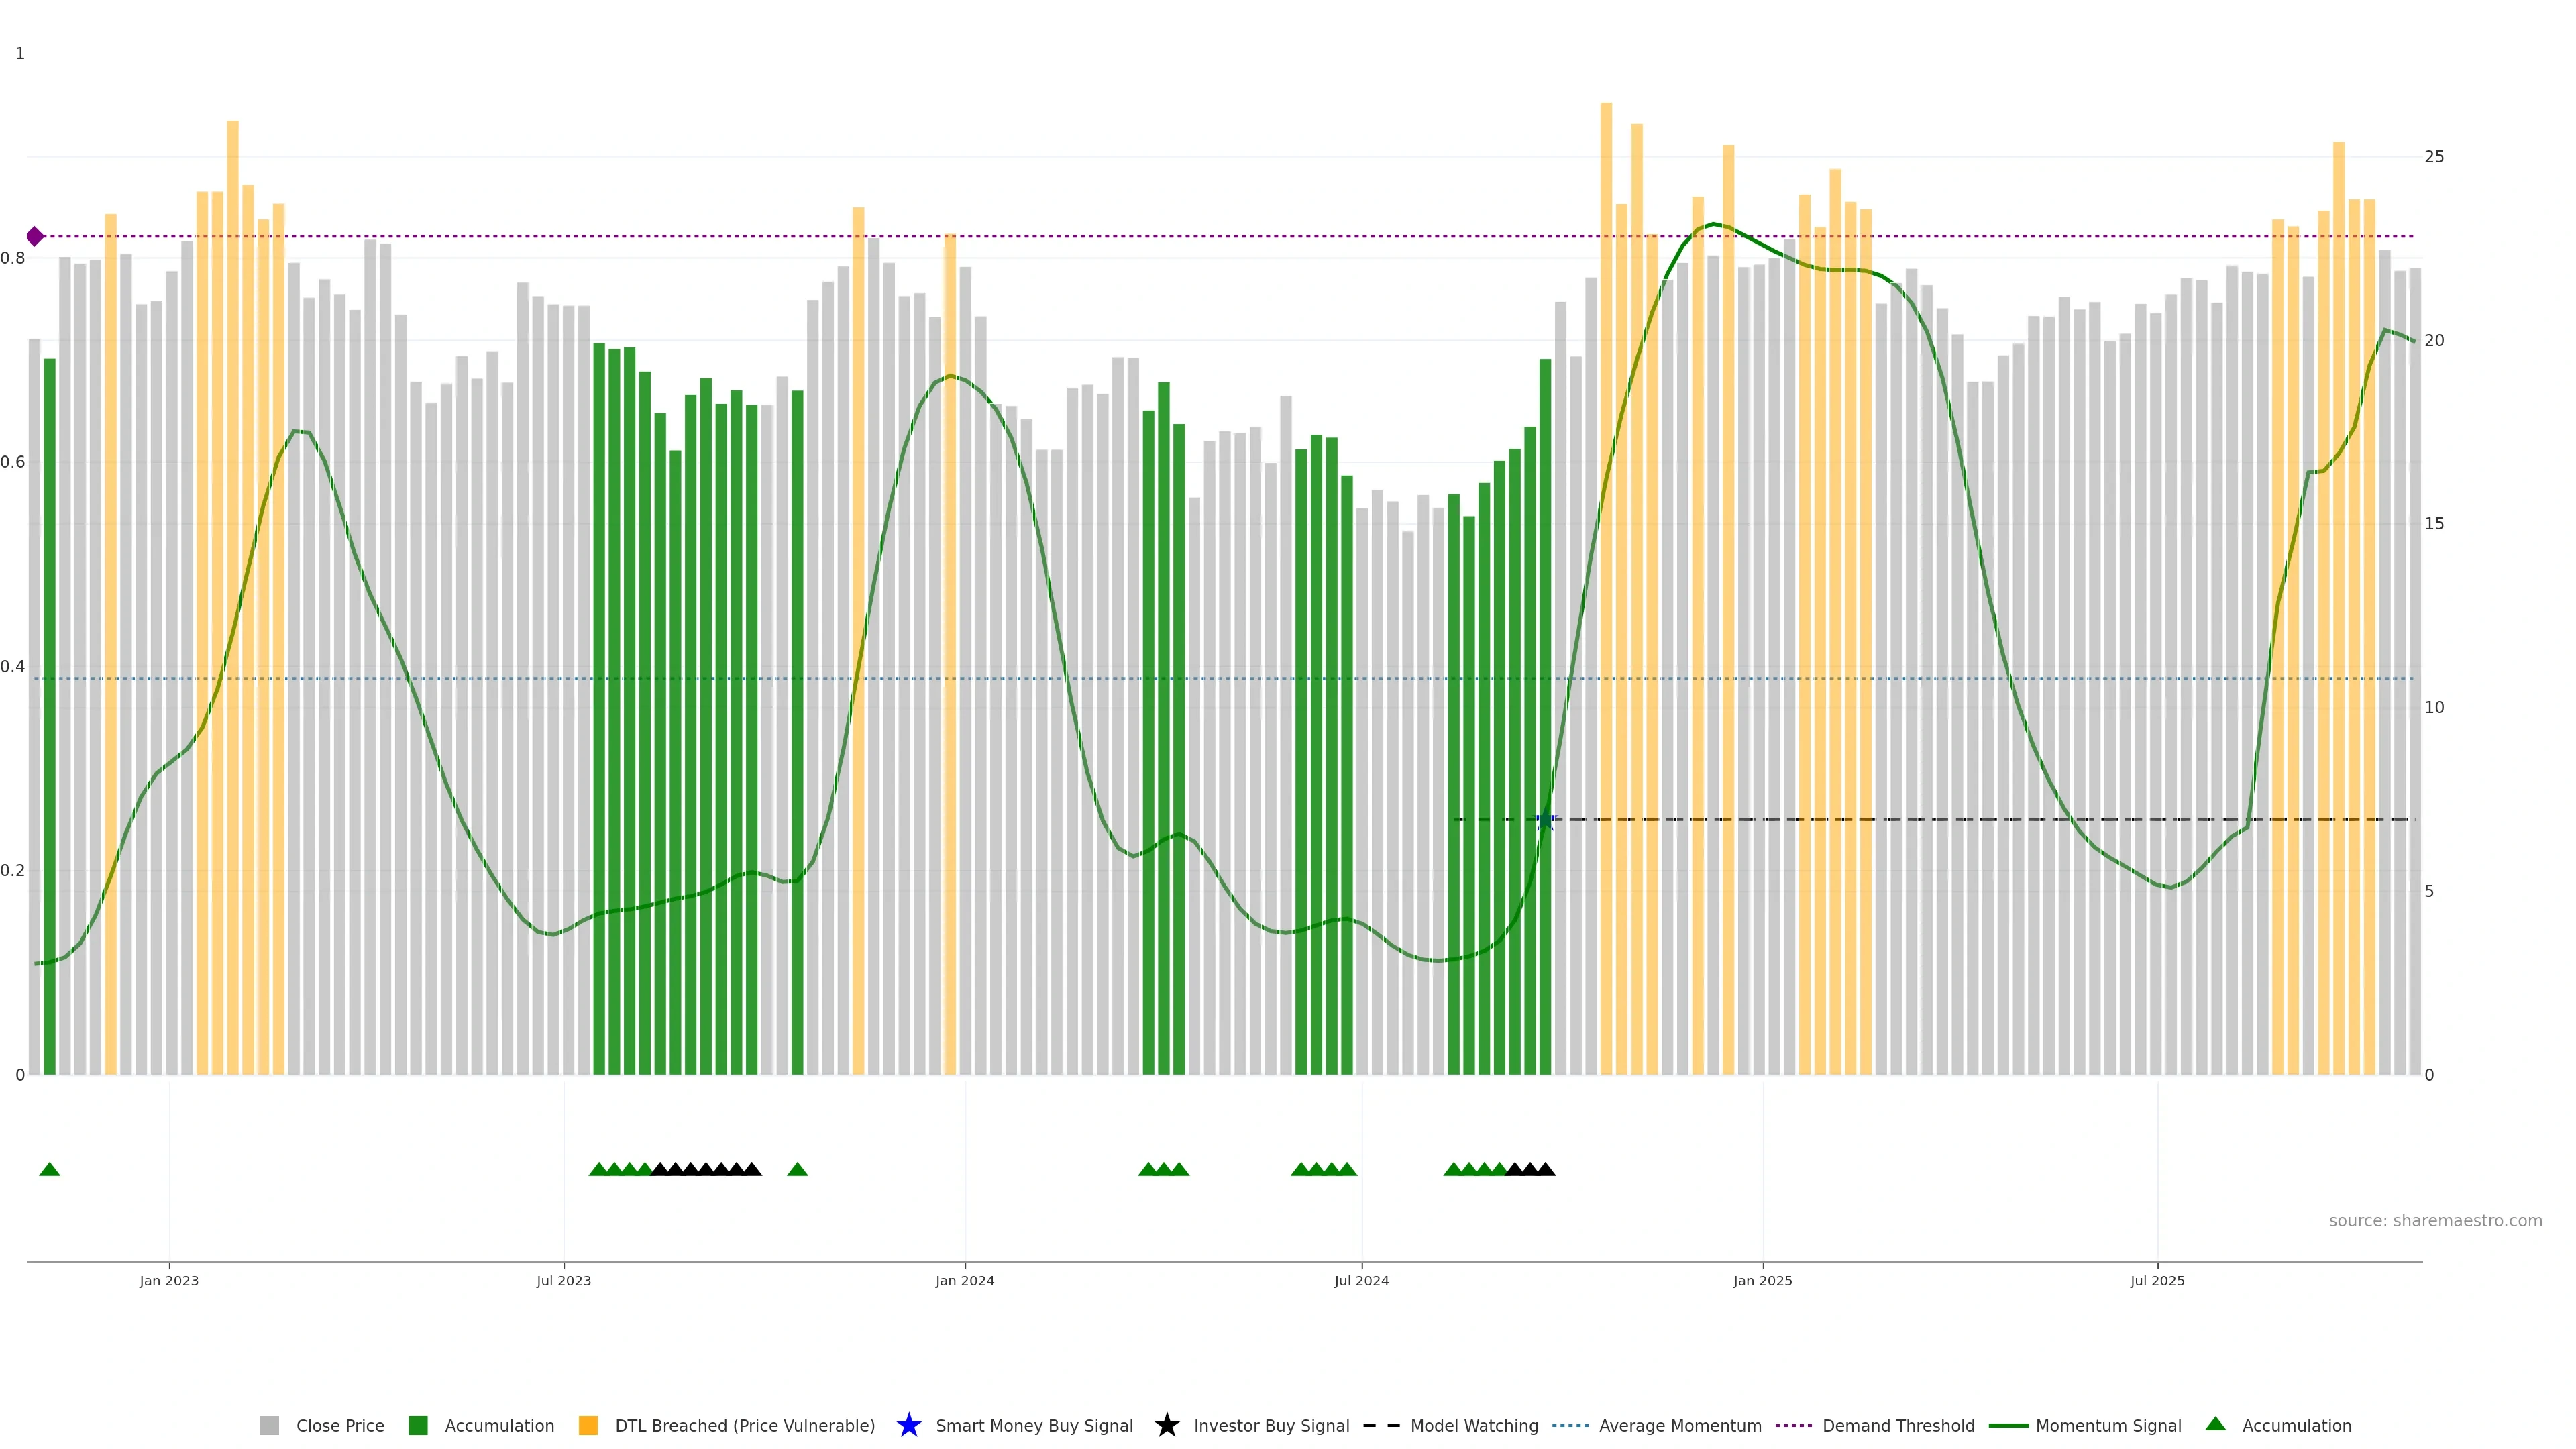The width and height of the screenshot is (2576, 1449).
Task: Click the gray Close Price legend square
Action: 269,1425
